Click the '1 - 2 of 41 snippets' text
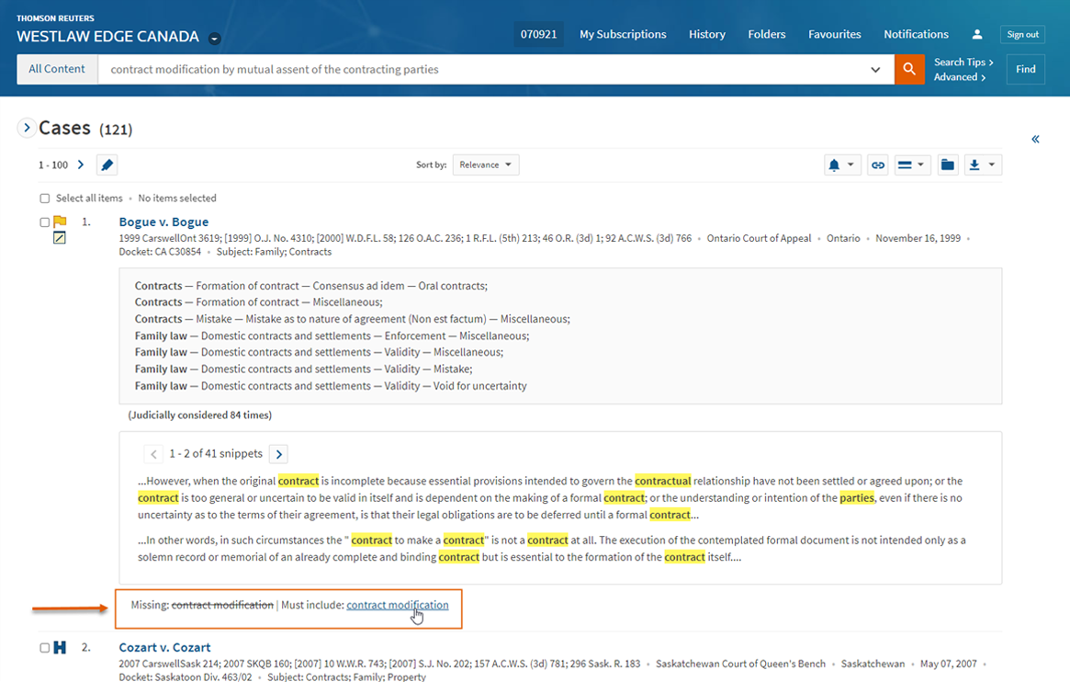Image resolution: width=1070 pixels, height=682 pixels. pyautogui.click(x=216, y=453)
